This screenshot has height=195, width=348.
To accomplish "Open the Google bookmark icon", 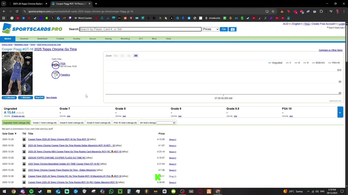I will pos(12,18).
